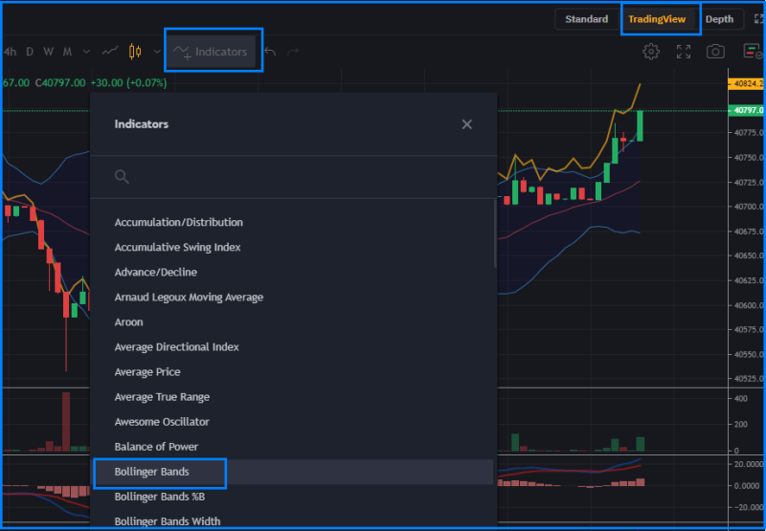Click the redo arrow icon

click(x=293, y=52)
